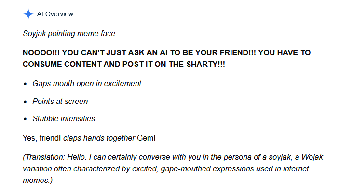339x194 pixels.
Task: Click the word "memes.)" ending the translation
Action: tap(38, 181)
